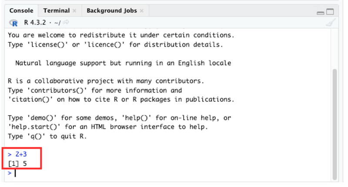
Task: Open the Background Jobs tab
Action: coord(112,10)
